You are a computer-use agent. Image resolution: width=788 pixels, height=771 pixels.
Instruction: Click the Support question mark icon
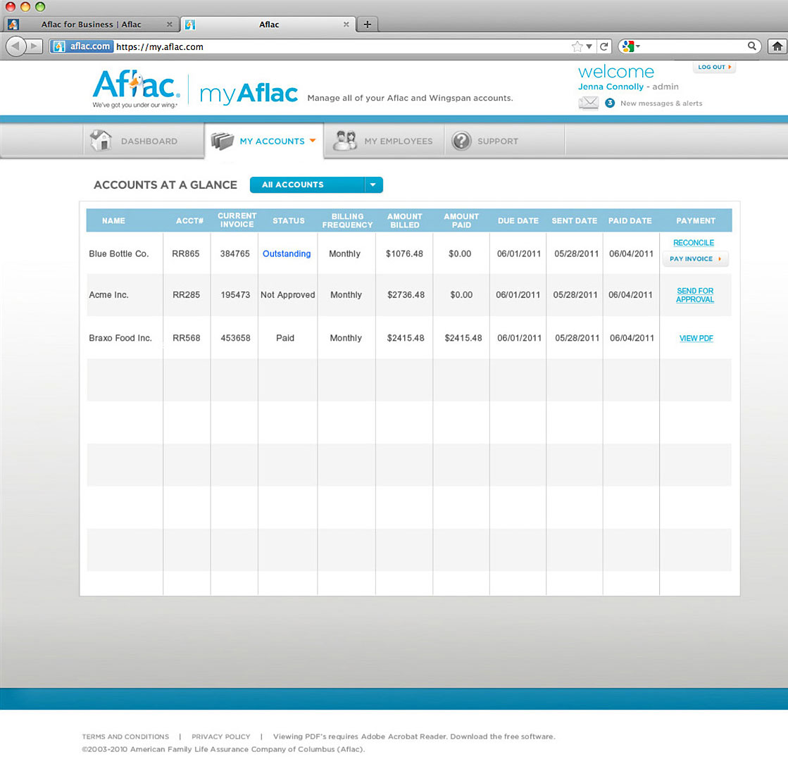[x=461, y=142]
